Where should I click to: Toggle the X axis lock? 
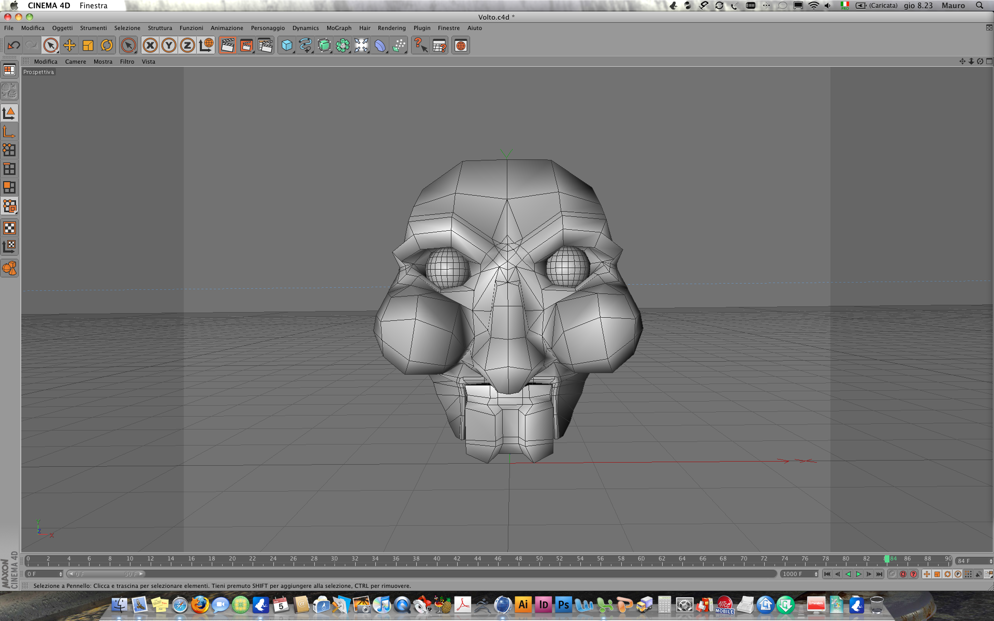150,46
